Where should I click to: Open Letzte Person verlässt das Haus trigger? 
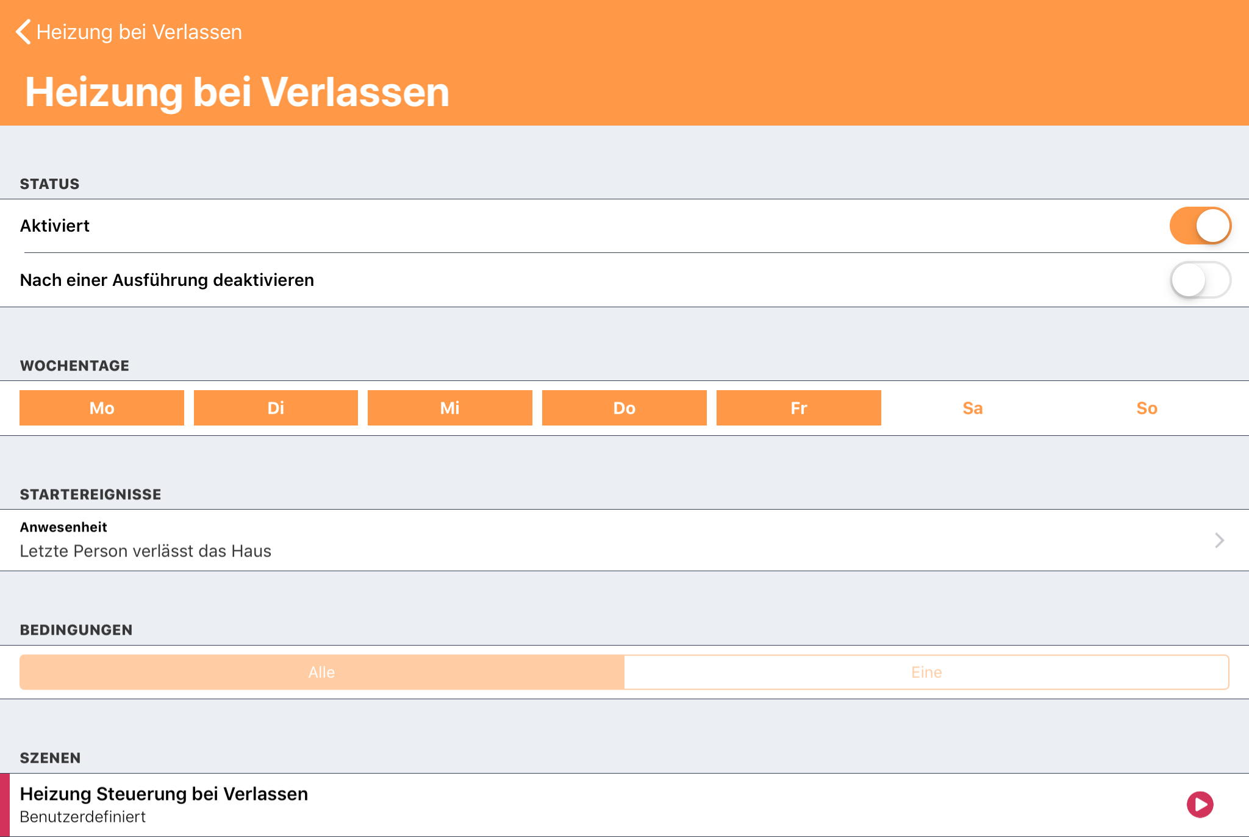click(x=146, y=551)
